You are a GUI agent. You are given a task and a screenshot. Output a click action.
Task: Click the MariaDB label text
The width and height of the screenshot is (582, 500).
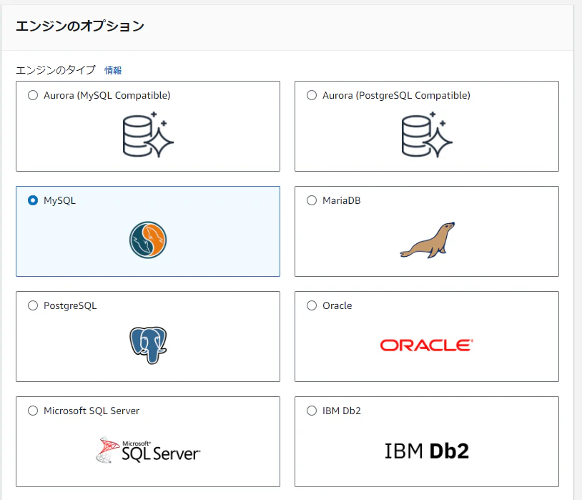pos(342,200)
